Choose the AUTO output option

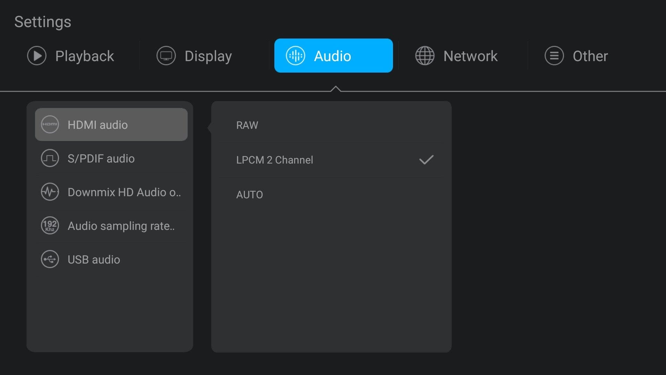tap(249, 195)
